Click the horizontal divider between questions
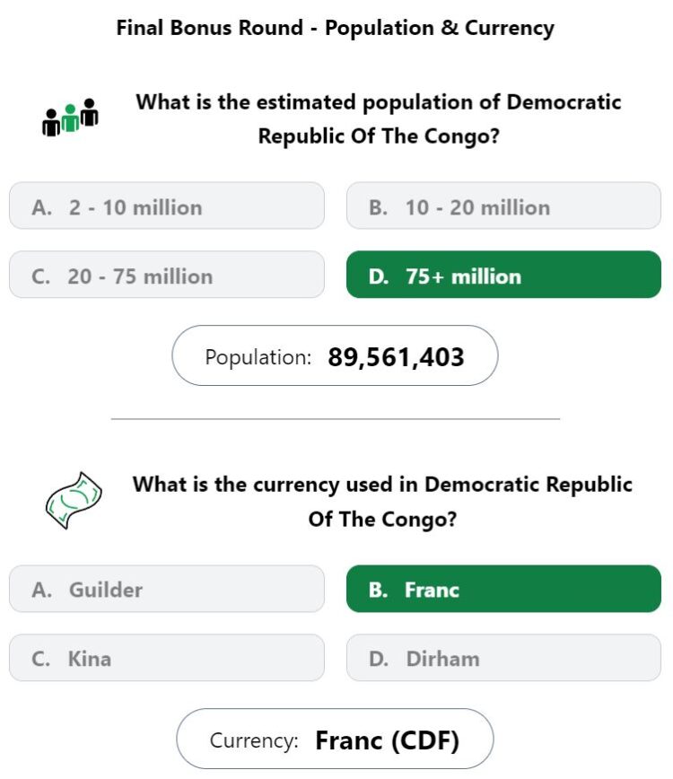This screenshot has height=779, width=673. pos(336,419)
